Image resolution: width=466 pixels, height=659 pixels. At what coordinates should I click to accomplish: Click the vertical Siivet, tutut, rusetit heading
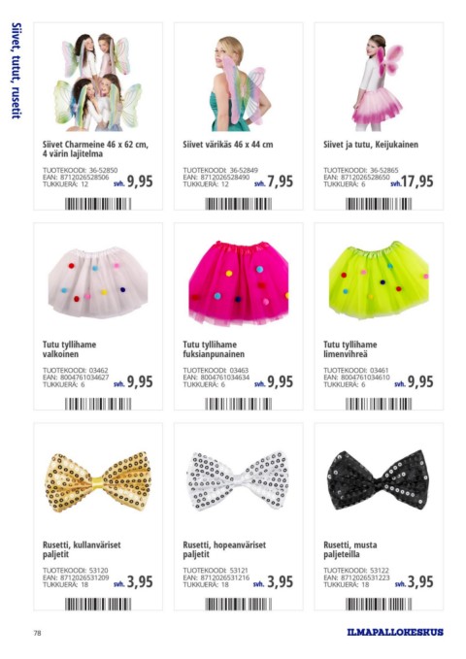click(x=16, y=71)
